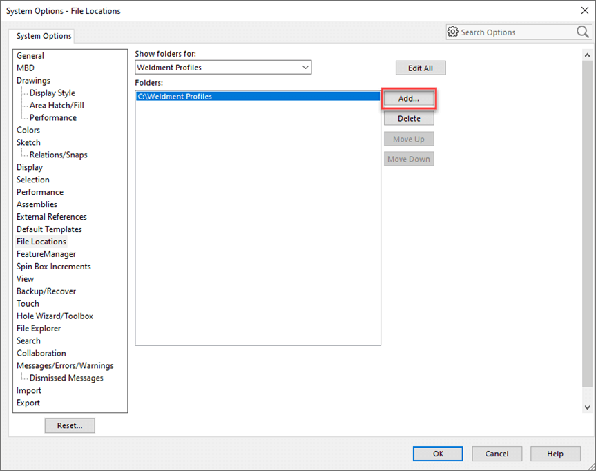
Task: Select Export in the options list
Action: [x=28, y=403]
